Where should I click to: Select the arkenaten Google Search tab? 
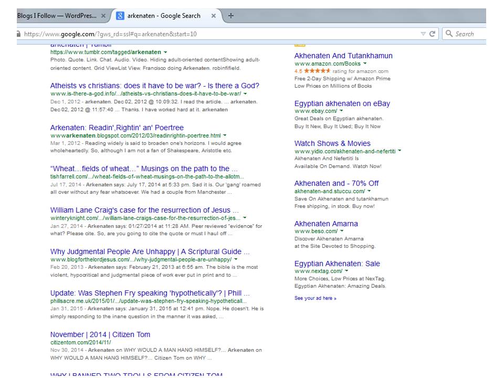[164, 16]
